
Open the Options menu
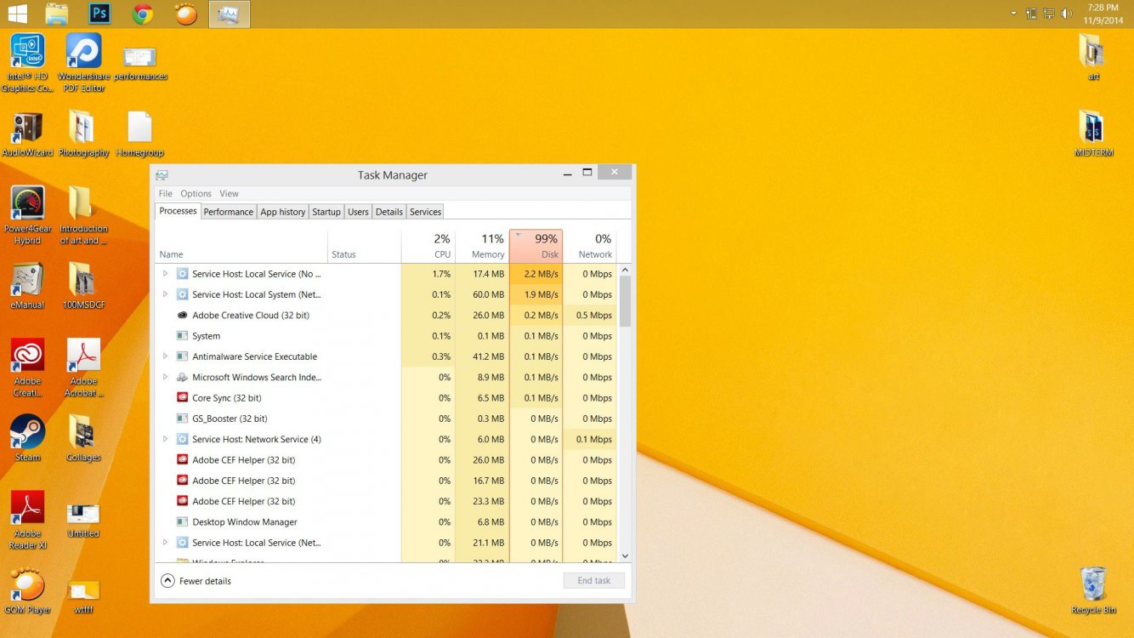tap(196, 194)
